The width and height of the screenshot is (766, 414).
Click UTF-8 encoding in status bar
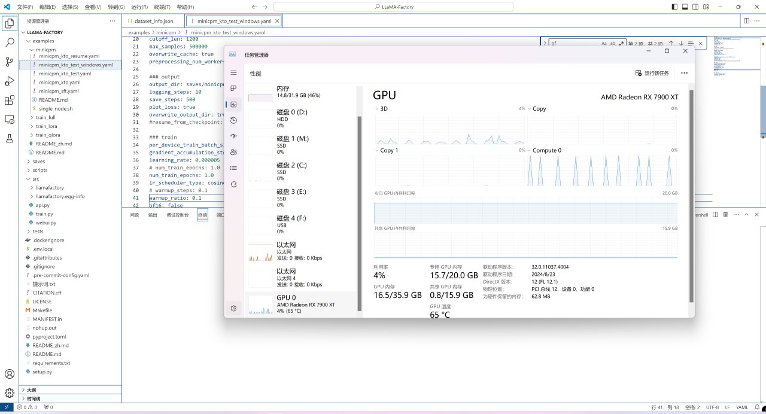pyautogui.click(x=712, y=407)
